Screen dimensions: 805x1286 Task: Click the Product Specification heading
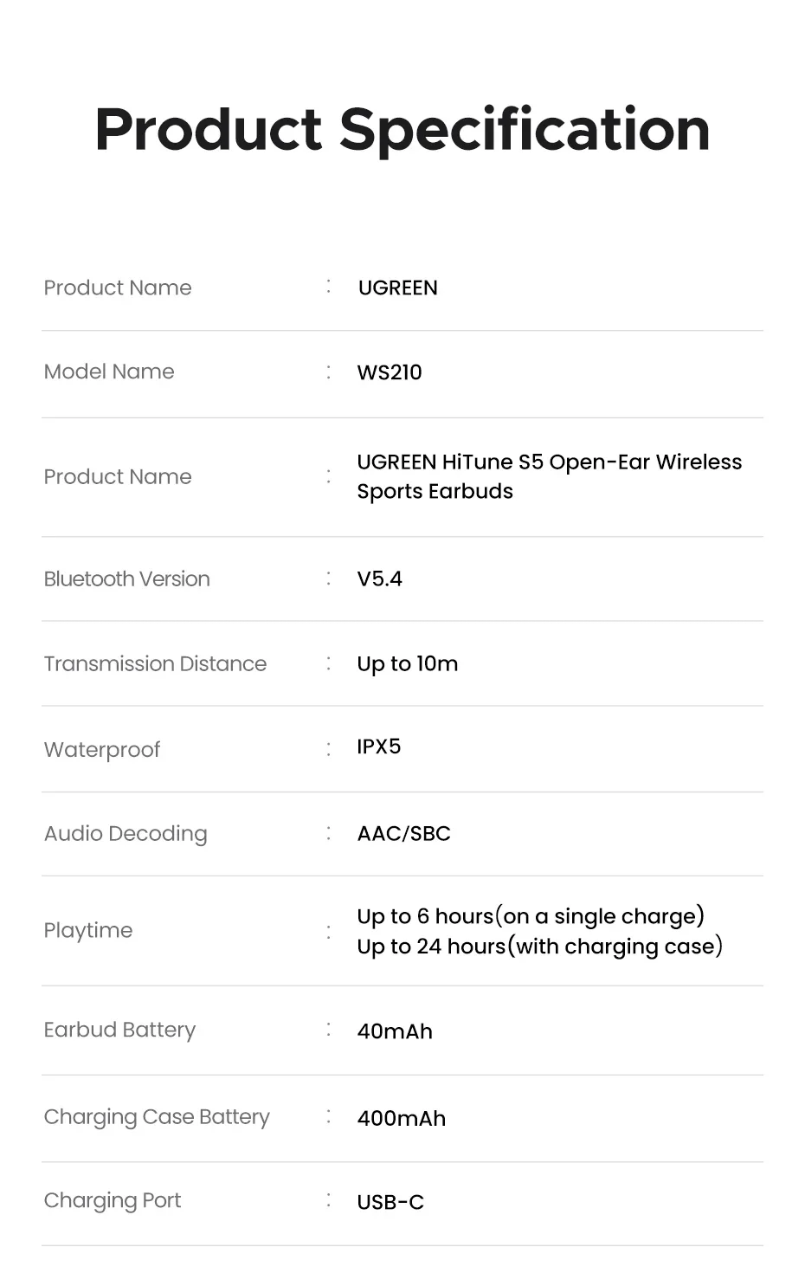(x=402, y=130)
